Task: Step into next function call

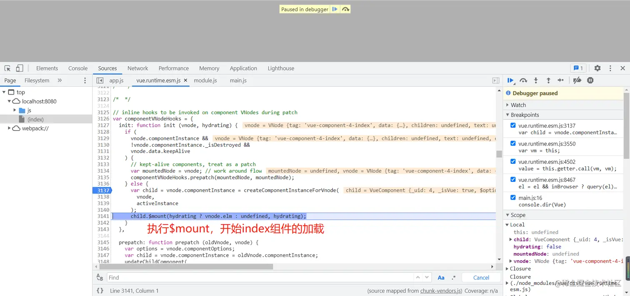Action: (536, 80)
